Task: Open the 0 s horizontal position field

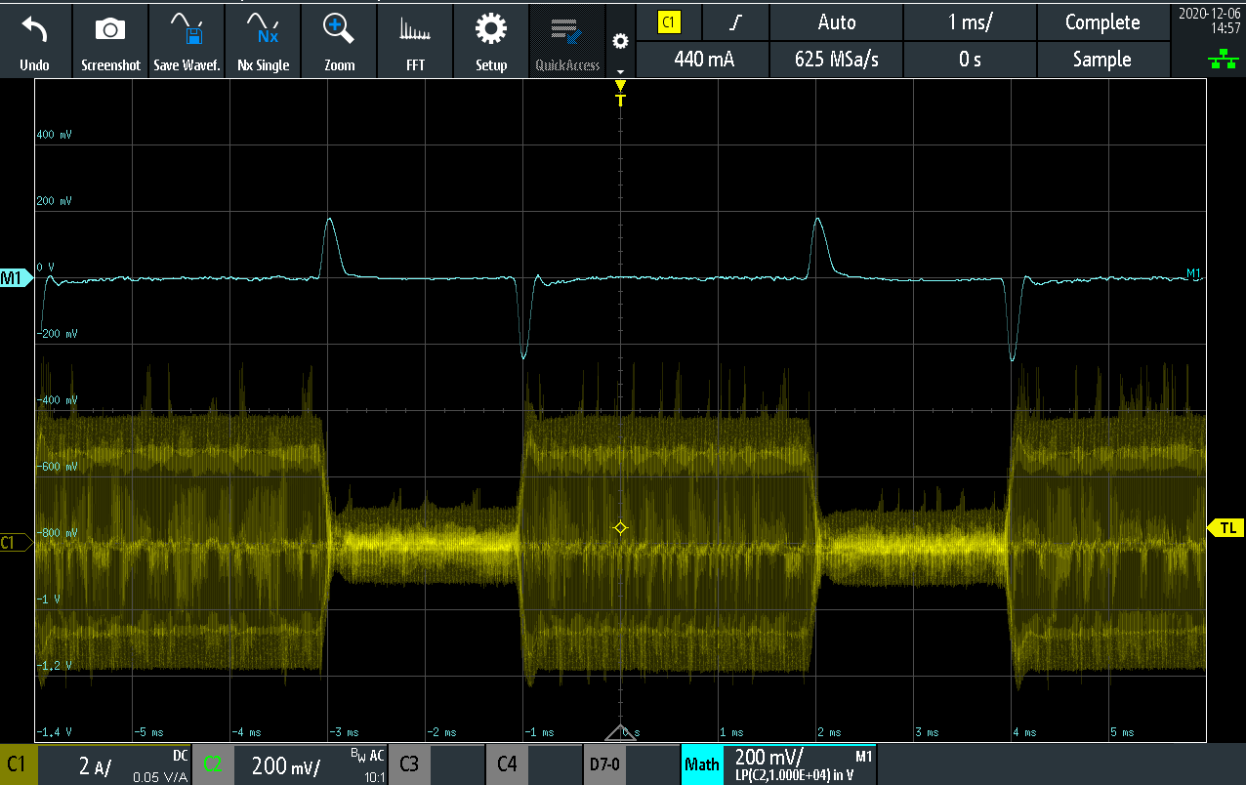Action: coord(970,60)
